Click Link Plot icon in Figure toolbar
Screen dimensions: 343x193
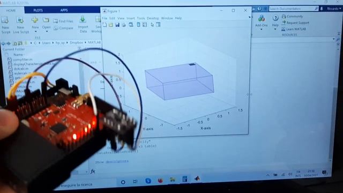point(131,25)
